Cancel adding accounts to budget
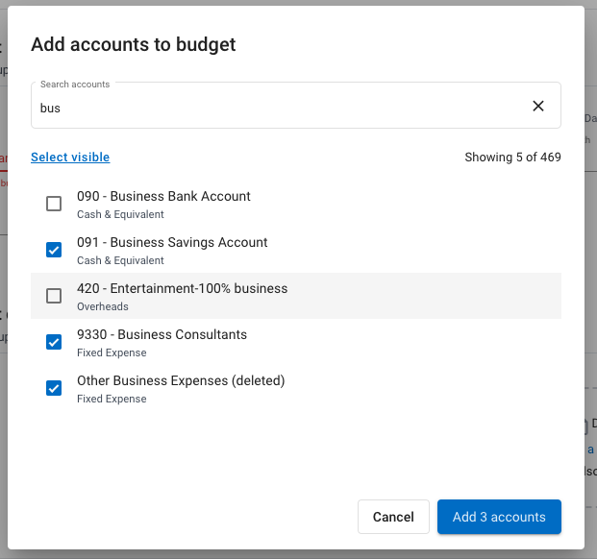 [x=393, y=517]
